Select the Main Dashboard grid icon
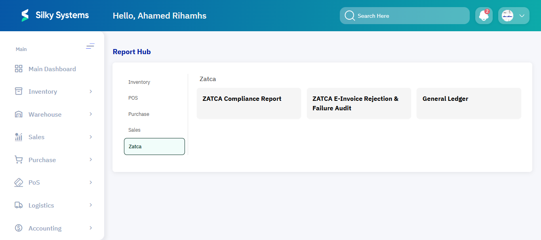The height and width of the screenshot is (240, 541). [18, 68]
